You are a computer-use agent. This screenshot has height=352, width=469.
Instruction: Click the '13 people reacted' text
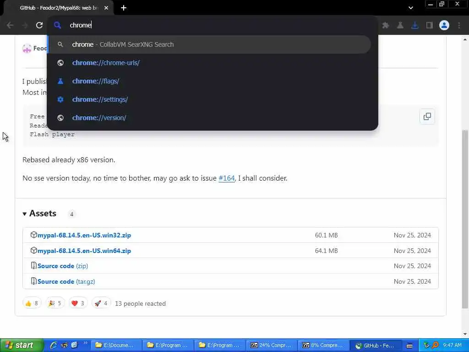click(140, 303)
